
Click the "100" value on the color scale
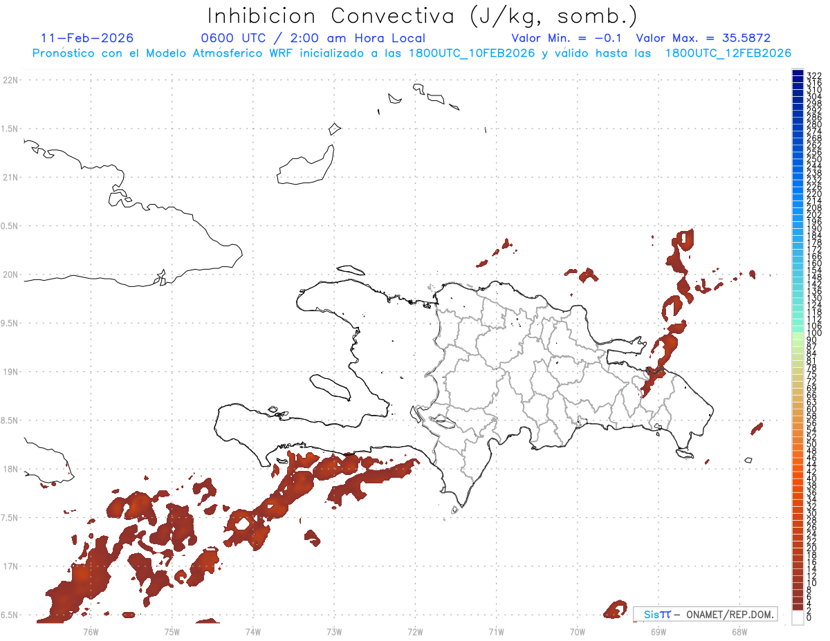[813, 333]
